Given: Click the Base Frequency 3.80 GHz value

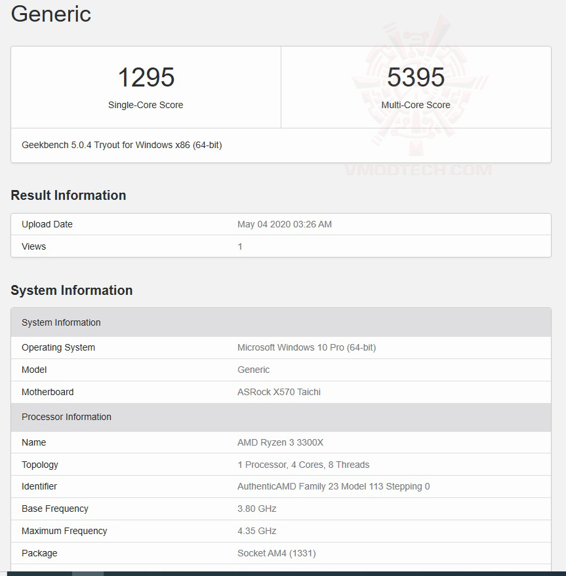Looking at the screenshot, I should [256, 509].
